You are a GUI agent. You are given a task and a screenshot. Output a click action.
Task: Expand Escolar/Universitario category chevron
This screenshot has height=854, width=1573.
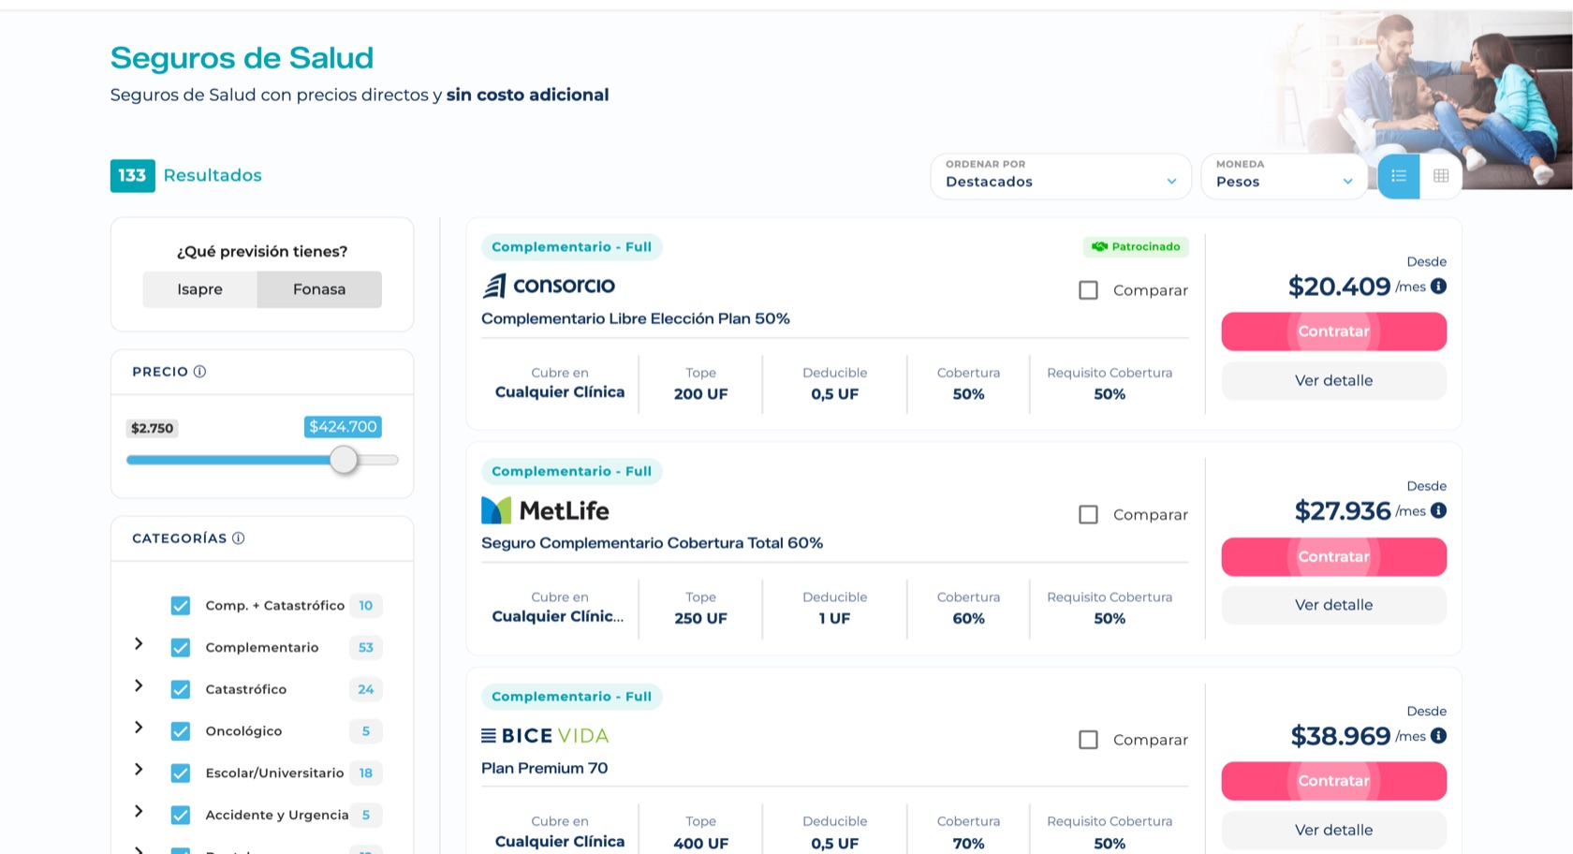coord(139,769)
